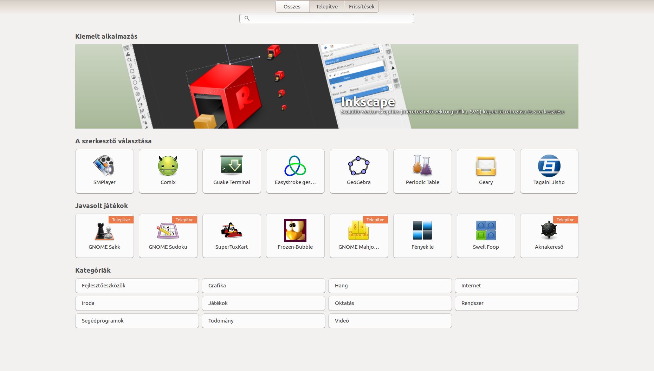Open the Tagaini Jisho icon

(549, 166)
